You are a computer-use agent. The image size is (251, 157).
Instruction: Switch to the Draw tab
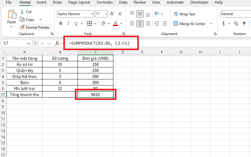pyautogui.click(x=57, y=2)
